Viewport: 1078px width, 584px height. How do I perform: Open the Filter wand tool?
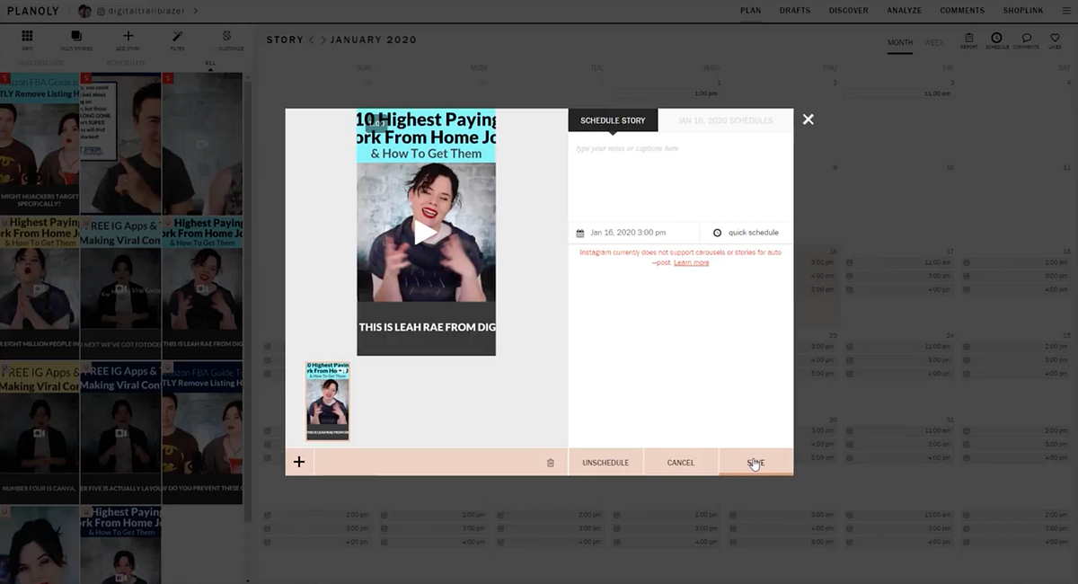point(177,36)
